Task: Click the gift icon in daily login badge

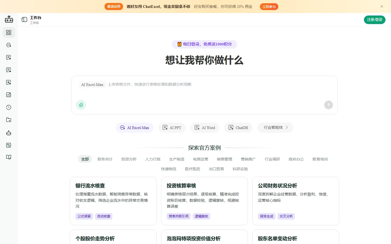Action: pos(179,44)
